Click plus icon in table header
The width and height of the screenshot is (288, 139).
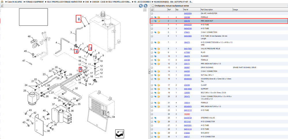click(x=152, y=10)
